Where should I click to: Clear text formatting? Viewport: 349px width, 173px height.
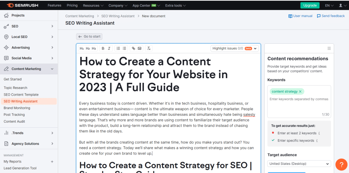coord(149,48)
